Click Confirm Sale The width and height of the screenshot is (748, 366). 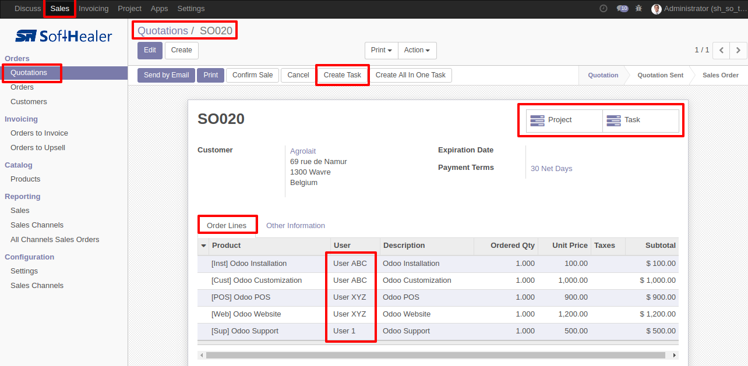point(253,75)
